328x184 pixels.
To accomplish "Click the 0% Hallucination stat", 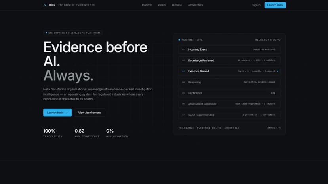I will point(117,133).
